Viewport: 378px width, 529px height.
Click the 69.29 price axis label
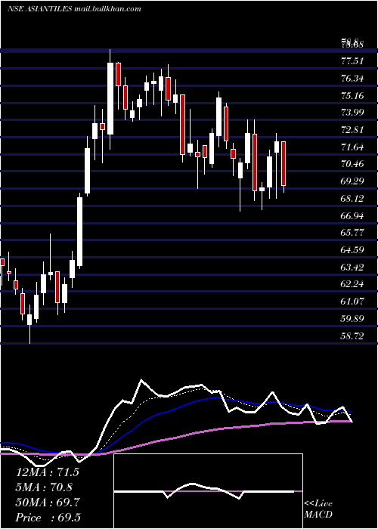[352, 181]
